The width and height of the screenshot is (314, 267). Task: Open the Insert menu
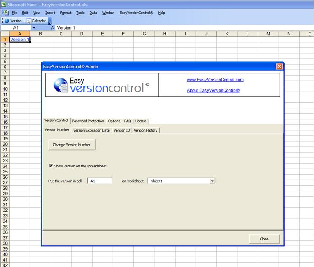pyautogui.click(x=50, y=13)
